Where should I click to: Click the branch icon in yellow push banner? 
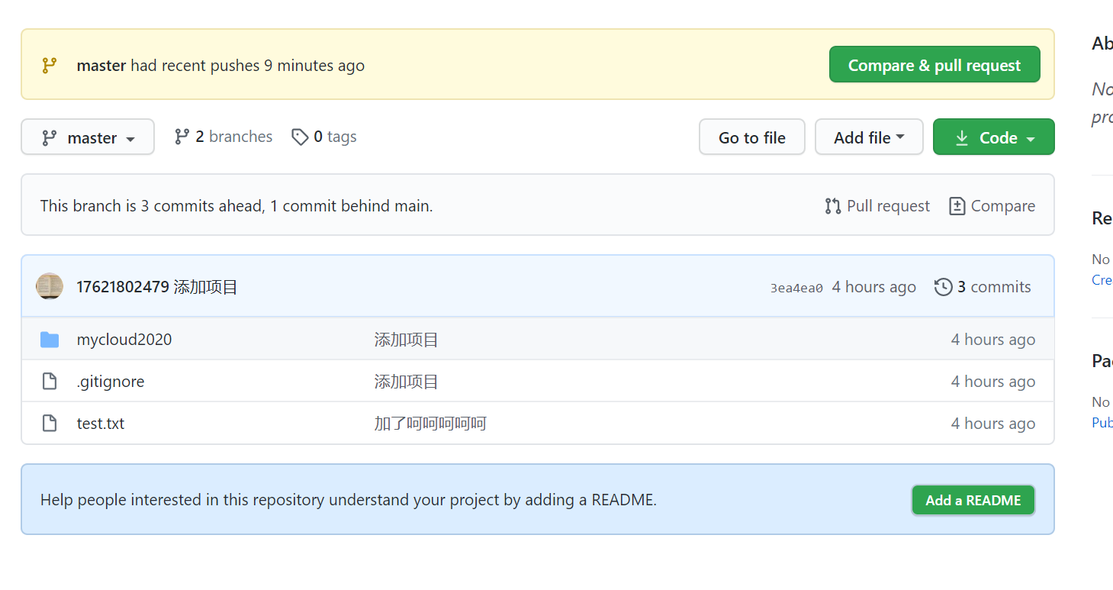click(50, 66)
